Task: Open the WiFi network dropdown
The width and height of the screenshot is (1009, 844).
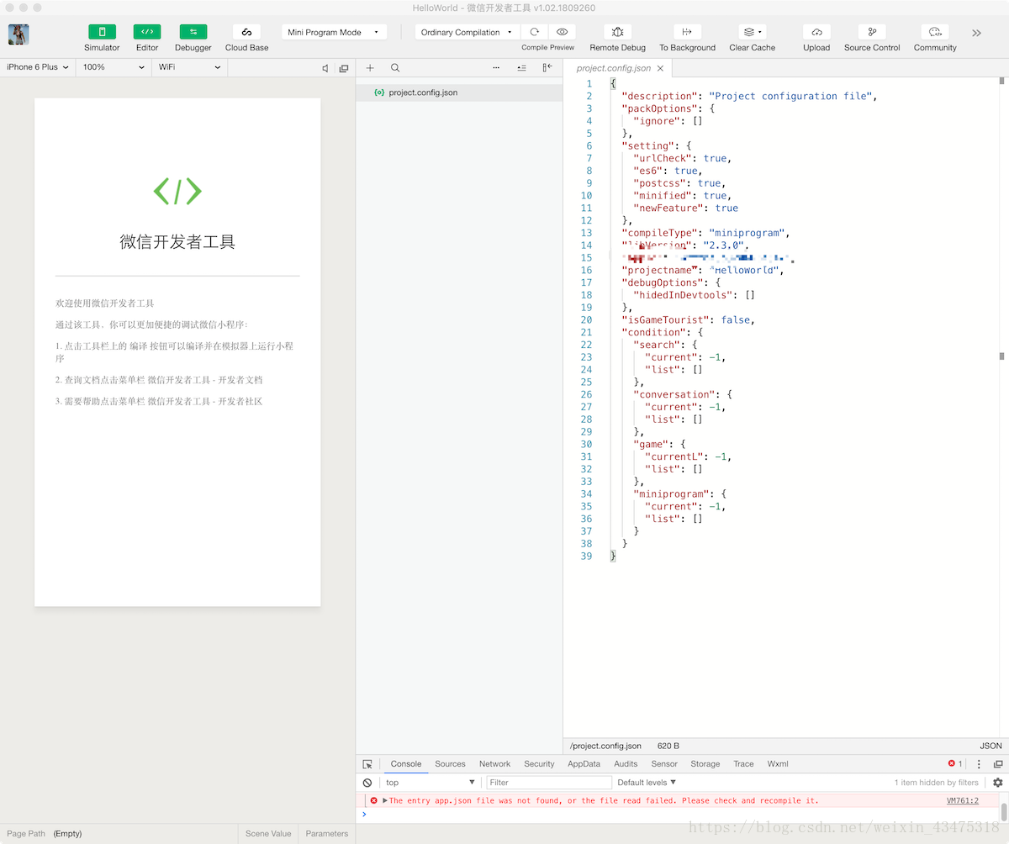Action: click(189, 67)
